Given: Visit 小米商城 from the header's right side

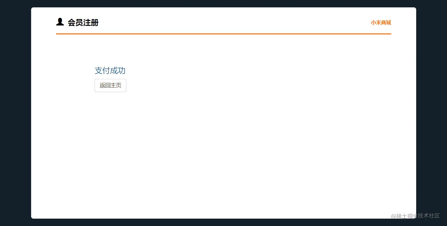Looking at the screenshot, I should [x=381, y=22].
